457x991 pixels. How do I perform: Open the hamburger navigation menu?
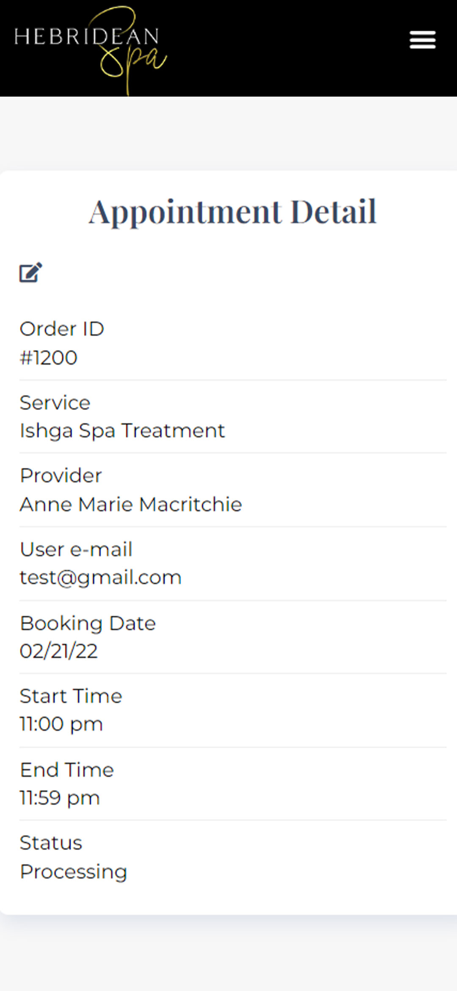tap(422, 40)
